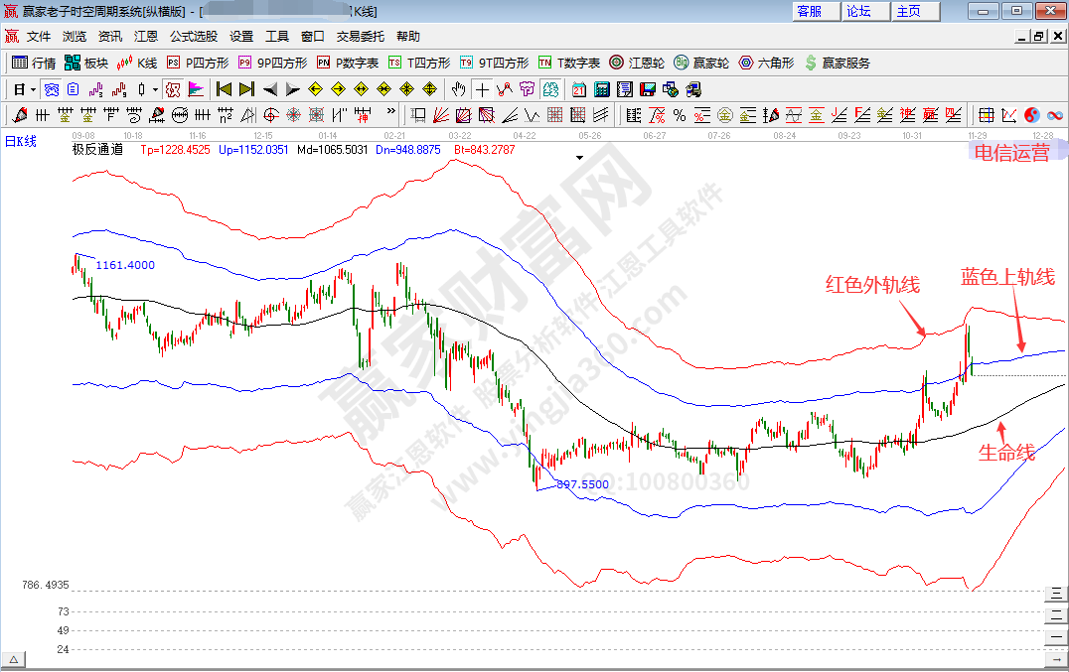Screen dimensions: 1069x672
Task: Open the P四方形 square tool
Action: pyautogui.click(x=197, y=63)
